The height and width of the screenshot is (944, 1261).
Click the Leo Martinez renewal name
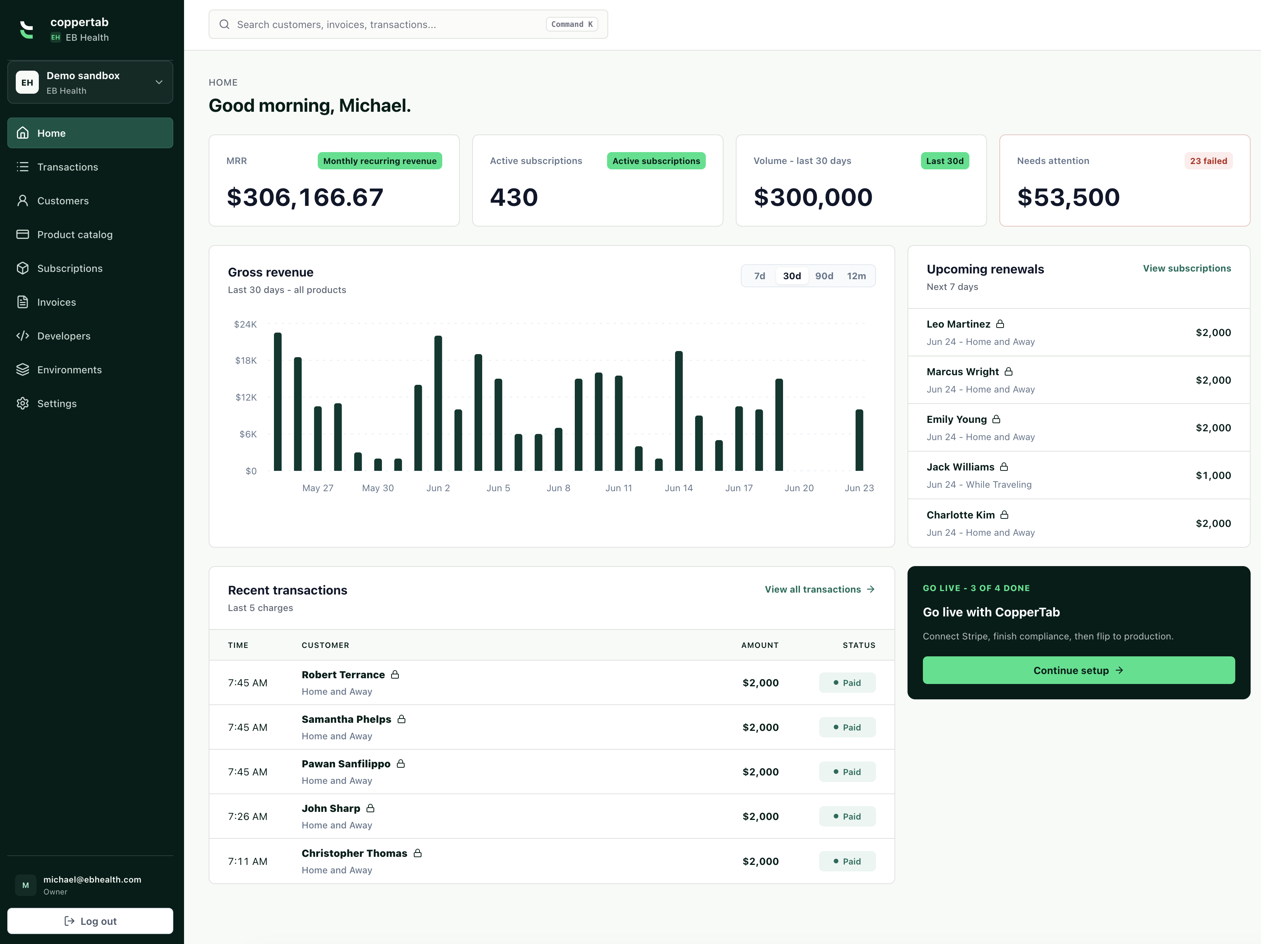tap(958, 324)
